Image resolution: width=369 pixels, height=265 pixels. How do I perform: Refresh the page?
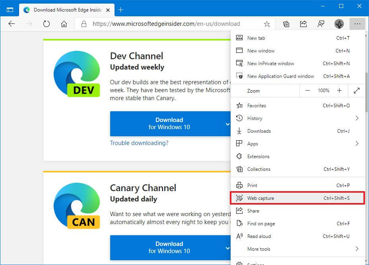47,24
